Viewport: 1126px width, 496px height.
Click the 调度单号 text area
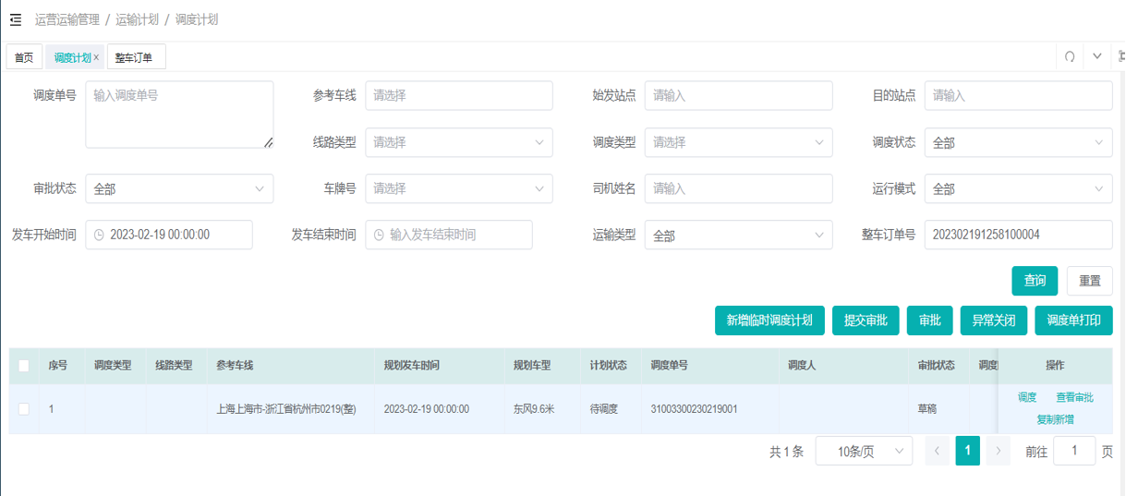click(179, 115)
